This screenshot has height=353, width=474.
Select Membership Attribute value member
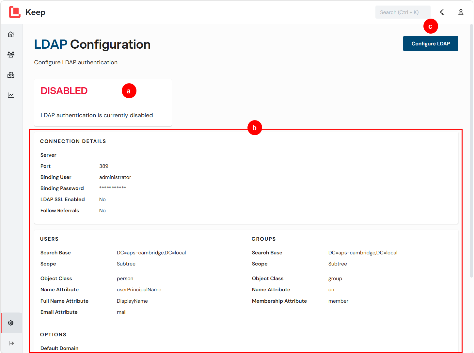tap(338, 301)
